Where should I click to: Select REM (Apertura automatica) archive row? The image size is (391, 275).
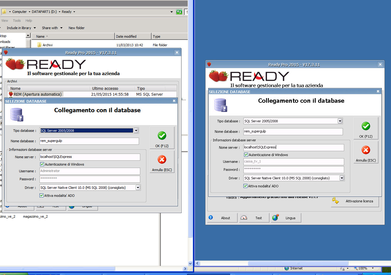pyautogui.click(x=92, y=94)
